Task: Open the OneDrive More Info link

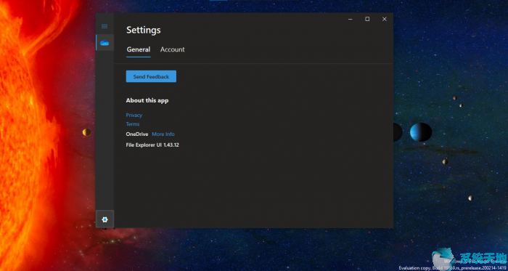Action: (163, 134)
